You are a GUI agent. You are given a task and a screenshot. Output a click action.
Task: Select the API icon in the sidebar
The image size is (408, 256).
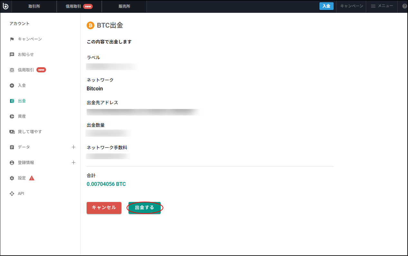[x=12, y=193]
